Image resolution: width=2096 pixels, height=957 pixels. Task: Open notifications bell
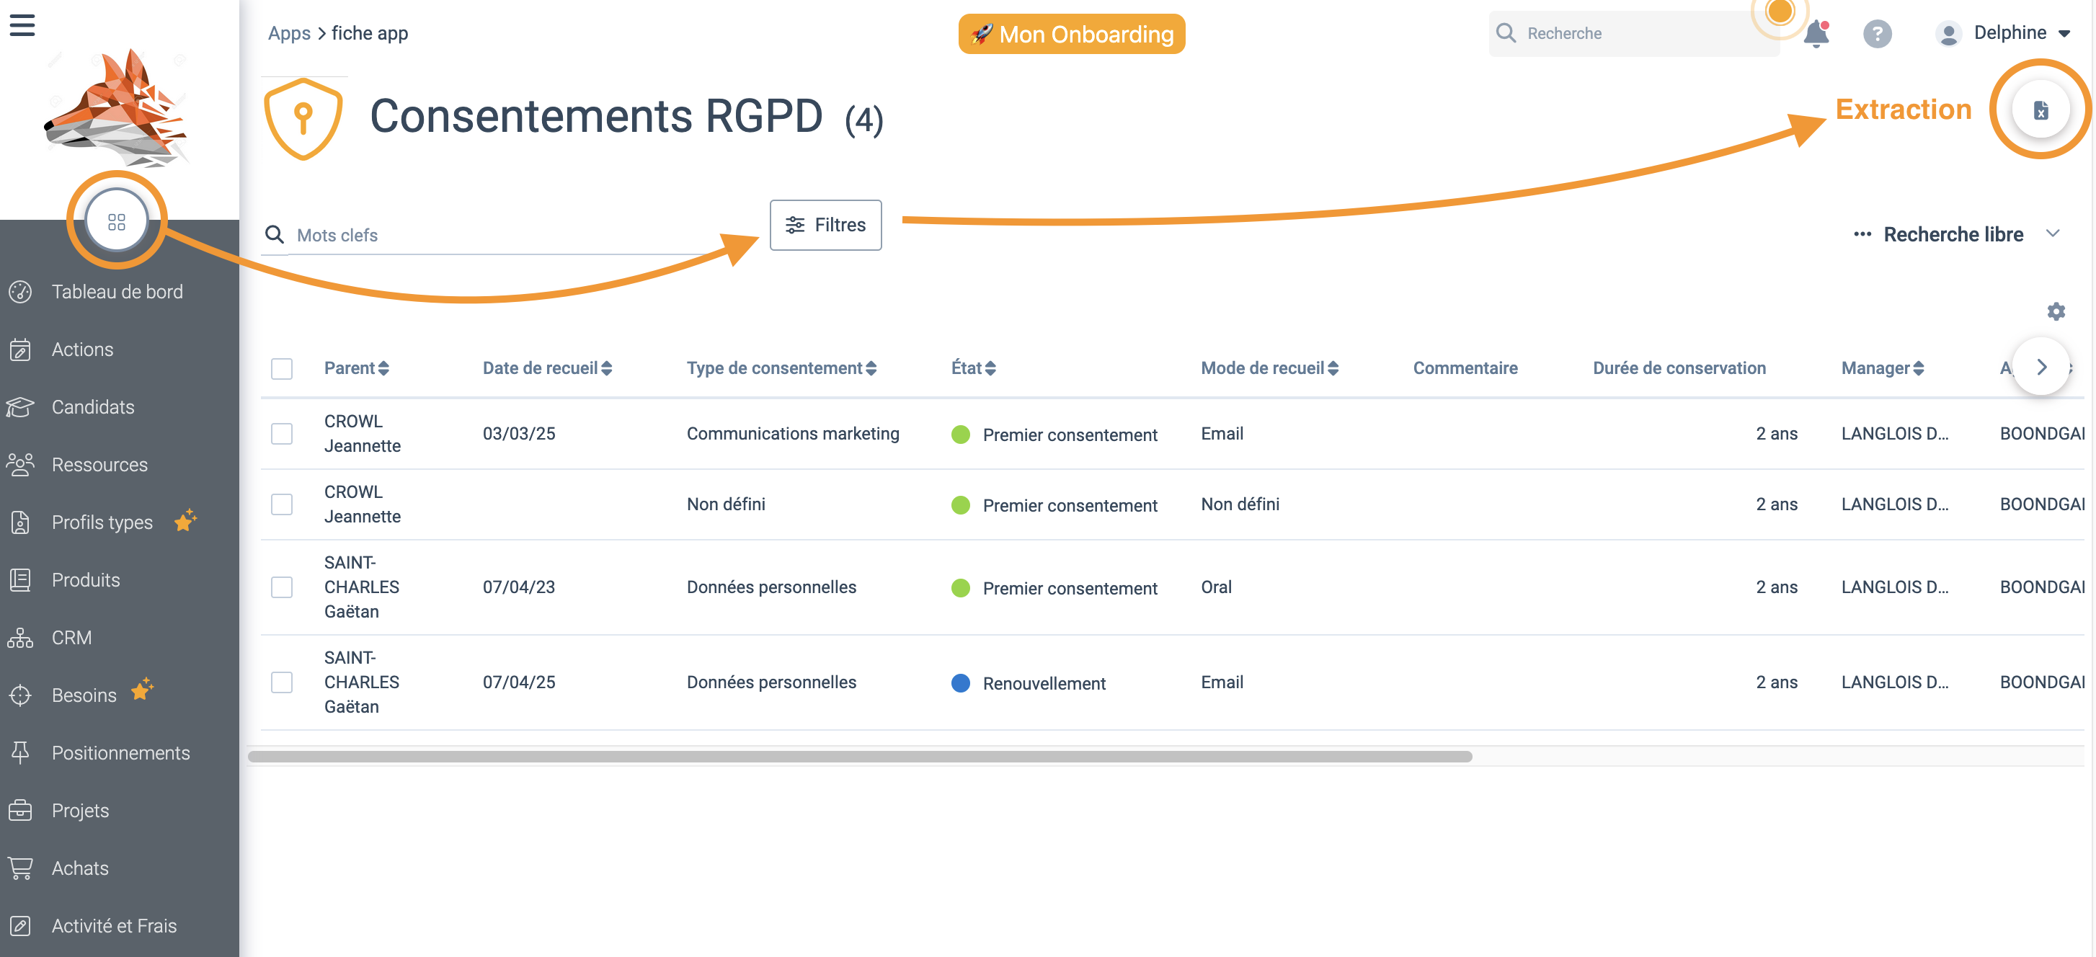(x=1816, y=33)
